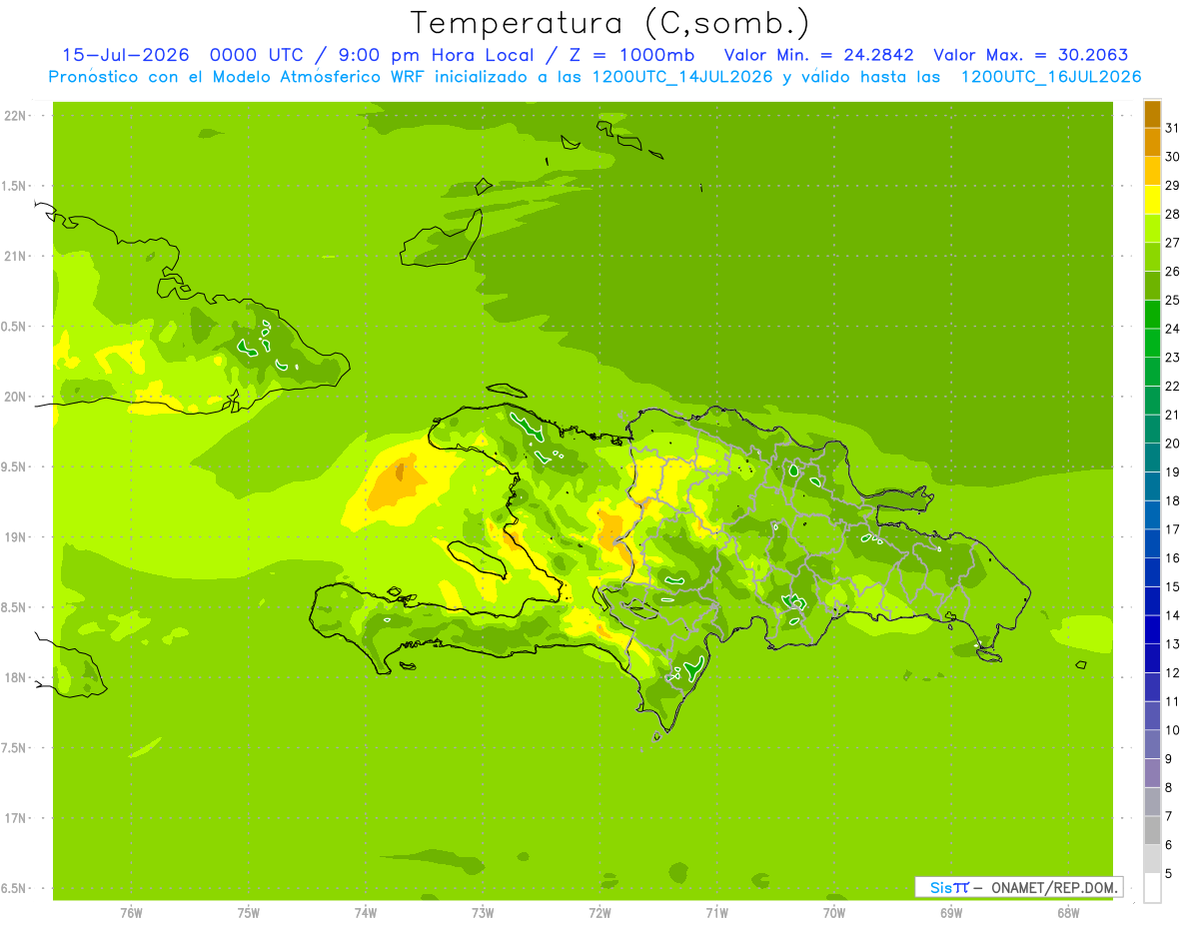Screen dimensions: 1199x926
Task: Click the "Valor Max. = 30.2063" value
Action: 1031,55
